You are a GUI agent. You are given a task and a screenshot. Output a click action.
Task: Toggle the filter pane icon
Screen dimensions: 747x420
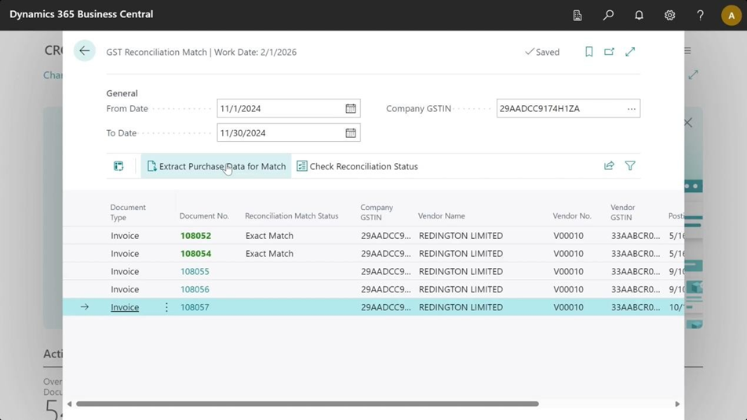click(630, 166)
